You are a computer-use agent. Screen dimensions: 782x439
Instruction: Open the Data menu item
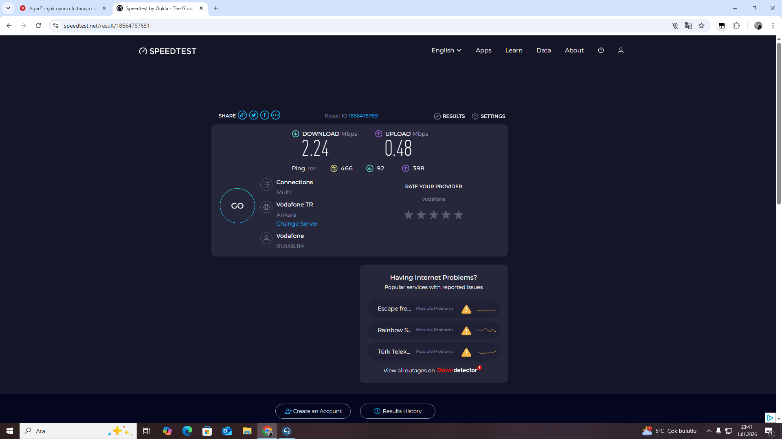click(543, 50)
